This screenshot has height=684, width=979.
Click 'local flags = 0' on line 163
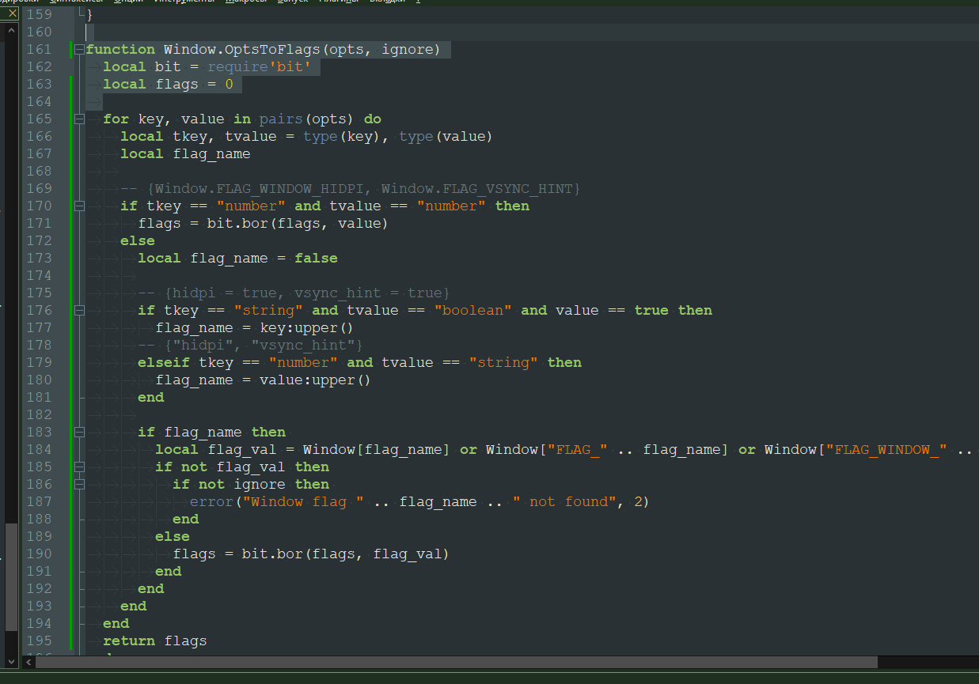coord(168,84)
